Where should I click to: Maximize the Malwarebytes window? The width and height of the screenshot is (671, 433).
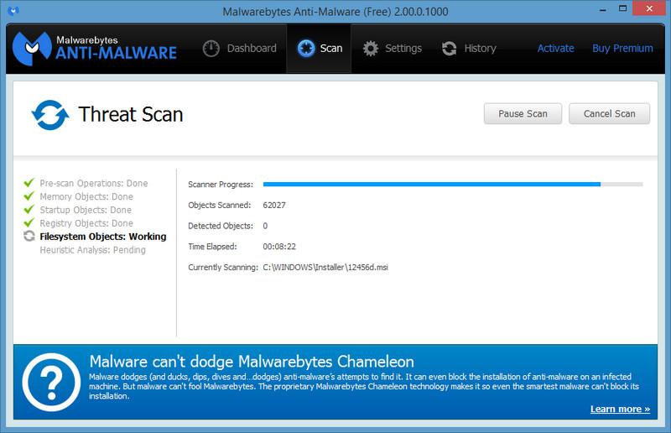click(622, 8)
